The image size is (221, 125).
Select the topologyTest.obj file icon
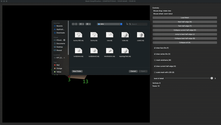point(125,51)
